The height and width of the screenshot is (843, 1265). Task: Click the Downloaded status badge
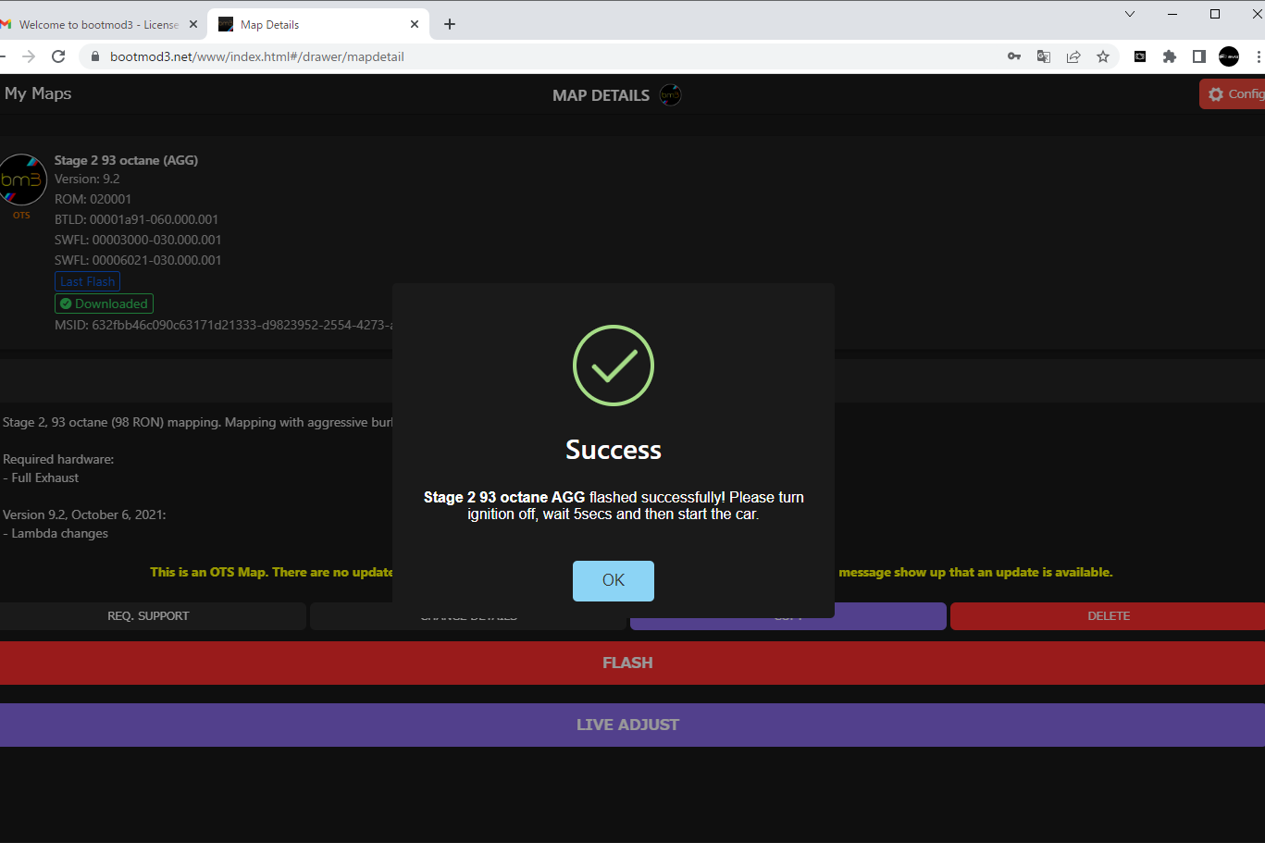pyautogui.click(x=104, y=304)
